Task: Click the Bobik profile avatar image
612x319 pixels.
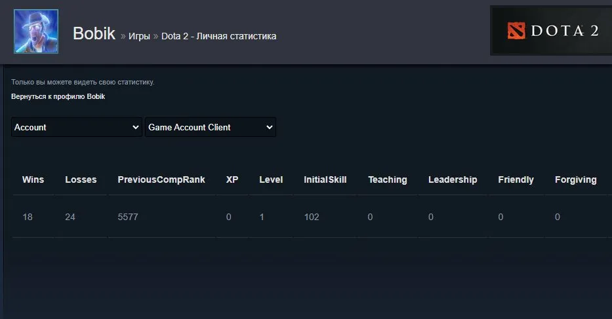Action: pyautogui.click(x=36, y=31)
